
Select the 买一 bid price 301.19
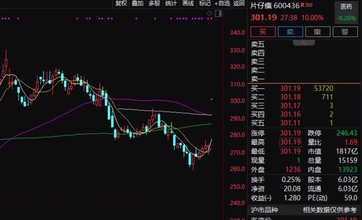290,88
